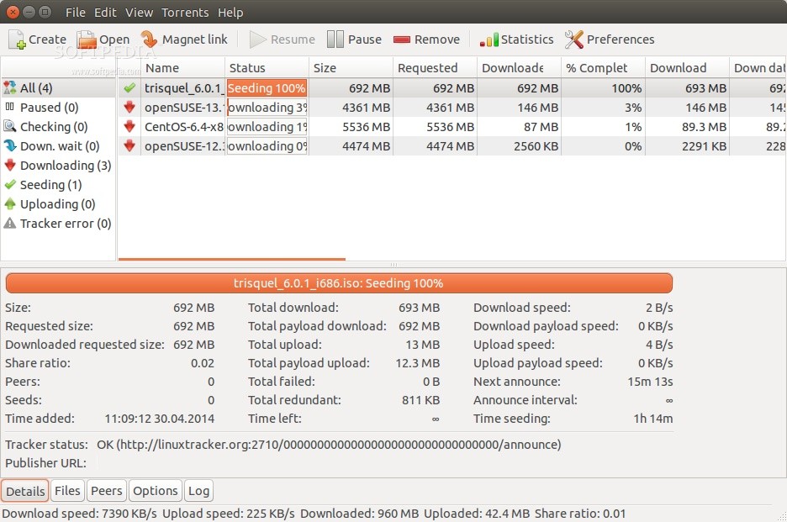Click status bar Upload speed: 225 KB/s
The height and width of the screenshot is (522, 787).
point(229,514)
